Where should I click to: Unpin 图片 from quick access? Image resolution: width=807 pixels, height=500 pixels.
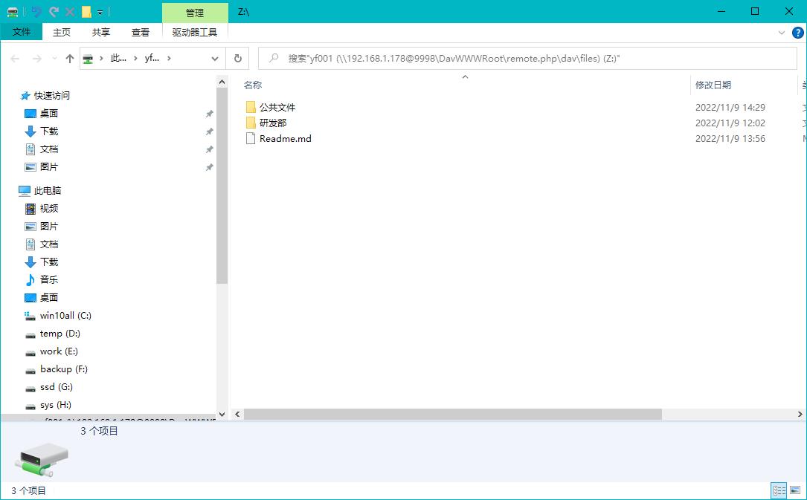click(209, 166)
